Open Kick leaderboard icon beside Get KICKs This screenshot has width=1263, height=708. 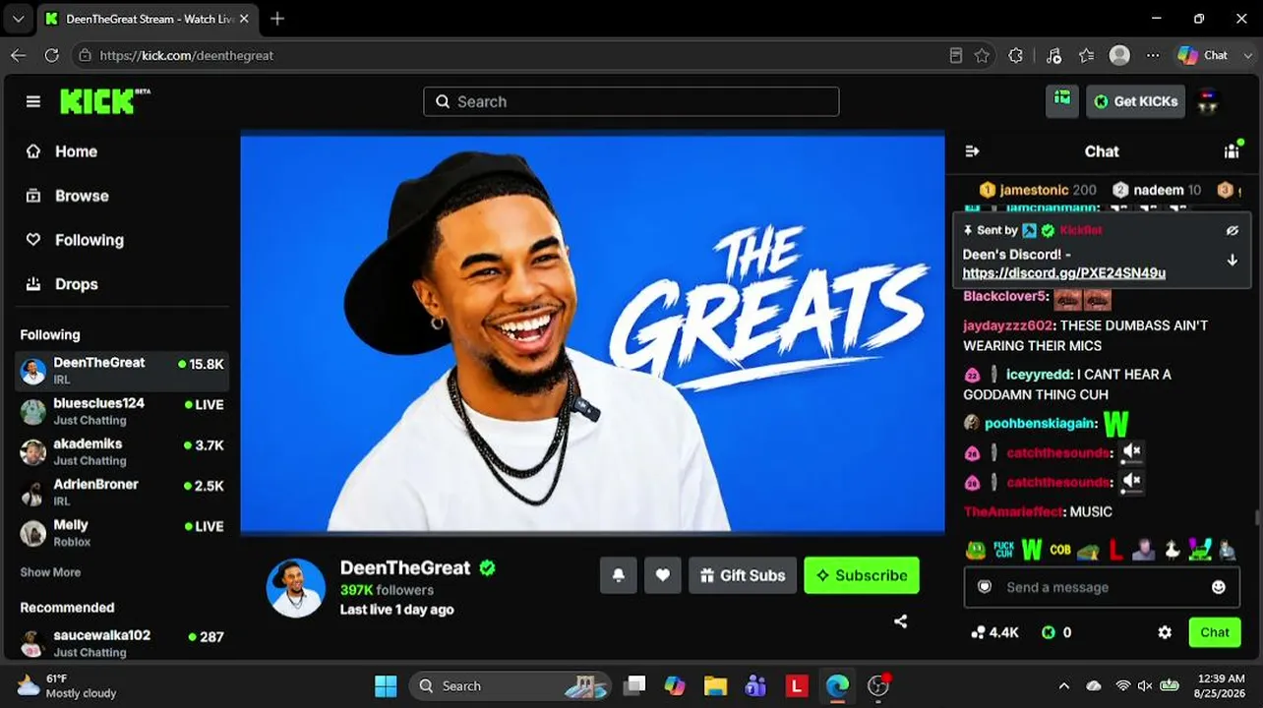tap(1061, 101)
